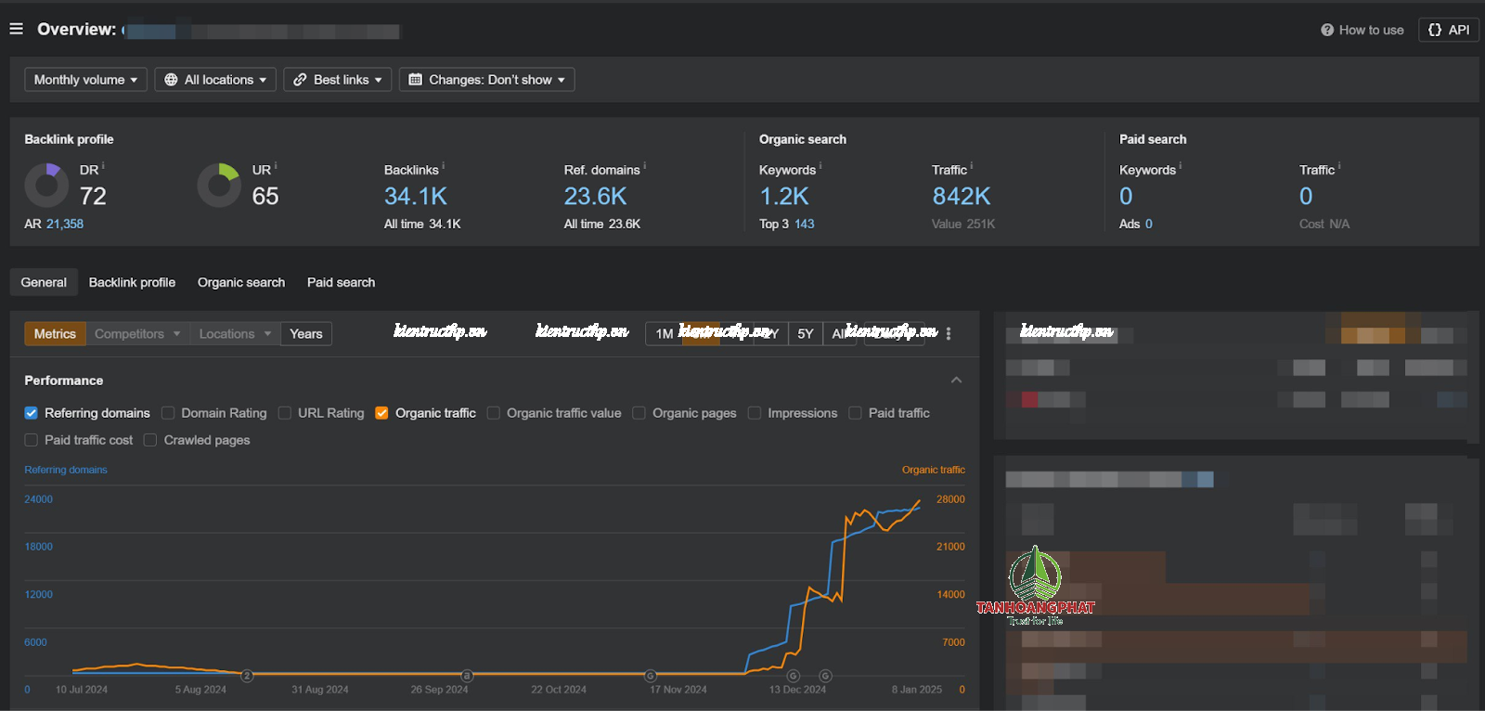Viewport: 1485px width, 711px height.
Task: Select the Years chart view
Action: coord(306,334)
